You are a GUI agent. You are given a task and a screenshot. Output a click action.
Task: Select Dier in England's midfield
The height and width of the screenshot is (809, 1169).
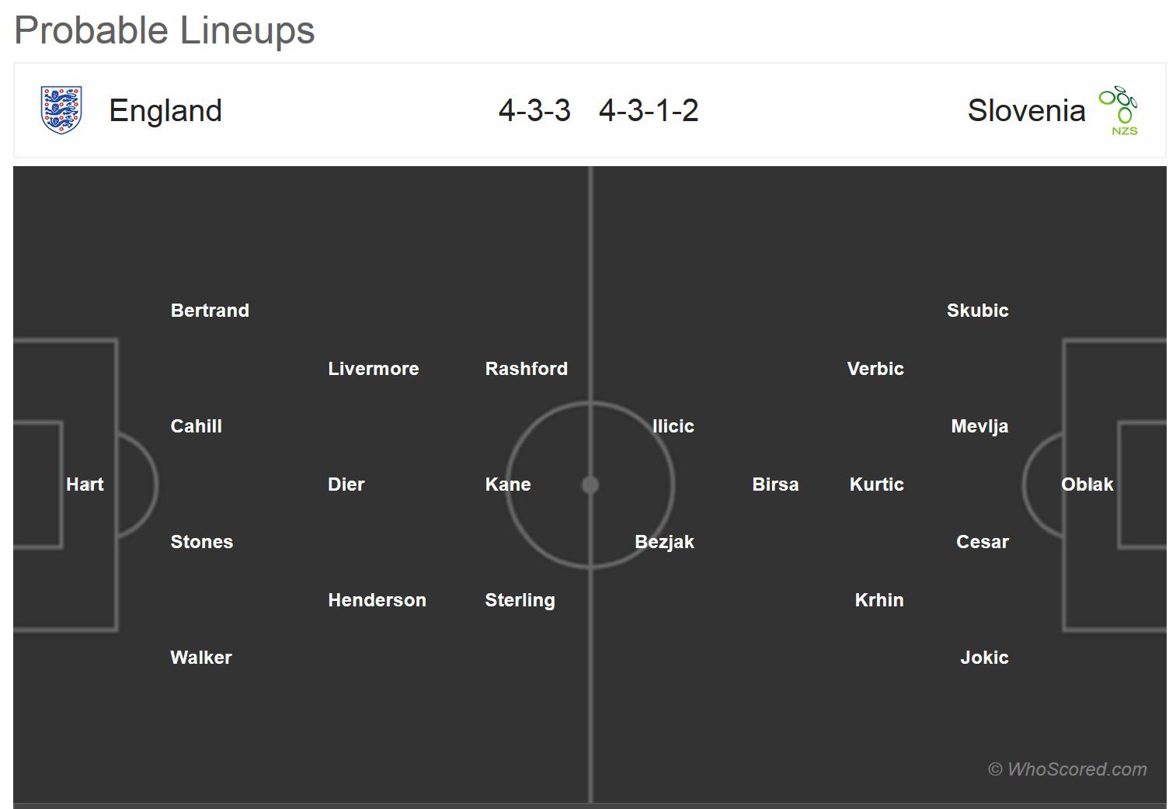click(x=346, y=484)
